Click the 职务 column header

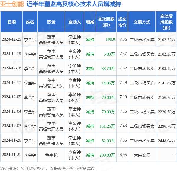pos(51,22)
